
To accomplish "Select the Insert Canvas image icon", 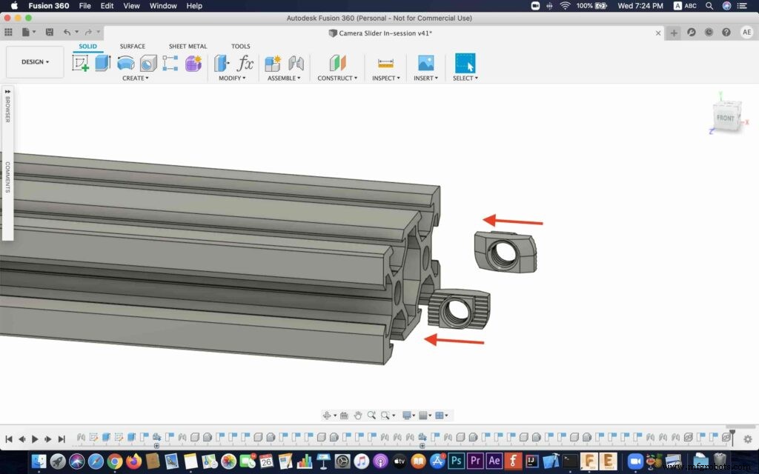I will (x=424, y=63).
